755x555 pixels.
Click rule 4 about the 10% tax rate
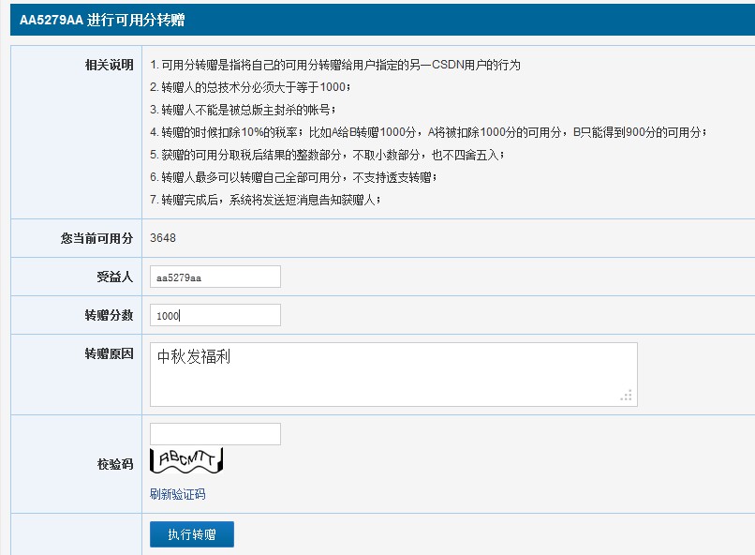tap(428, 132)
